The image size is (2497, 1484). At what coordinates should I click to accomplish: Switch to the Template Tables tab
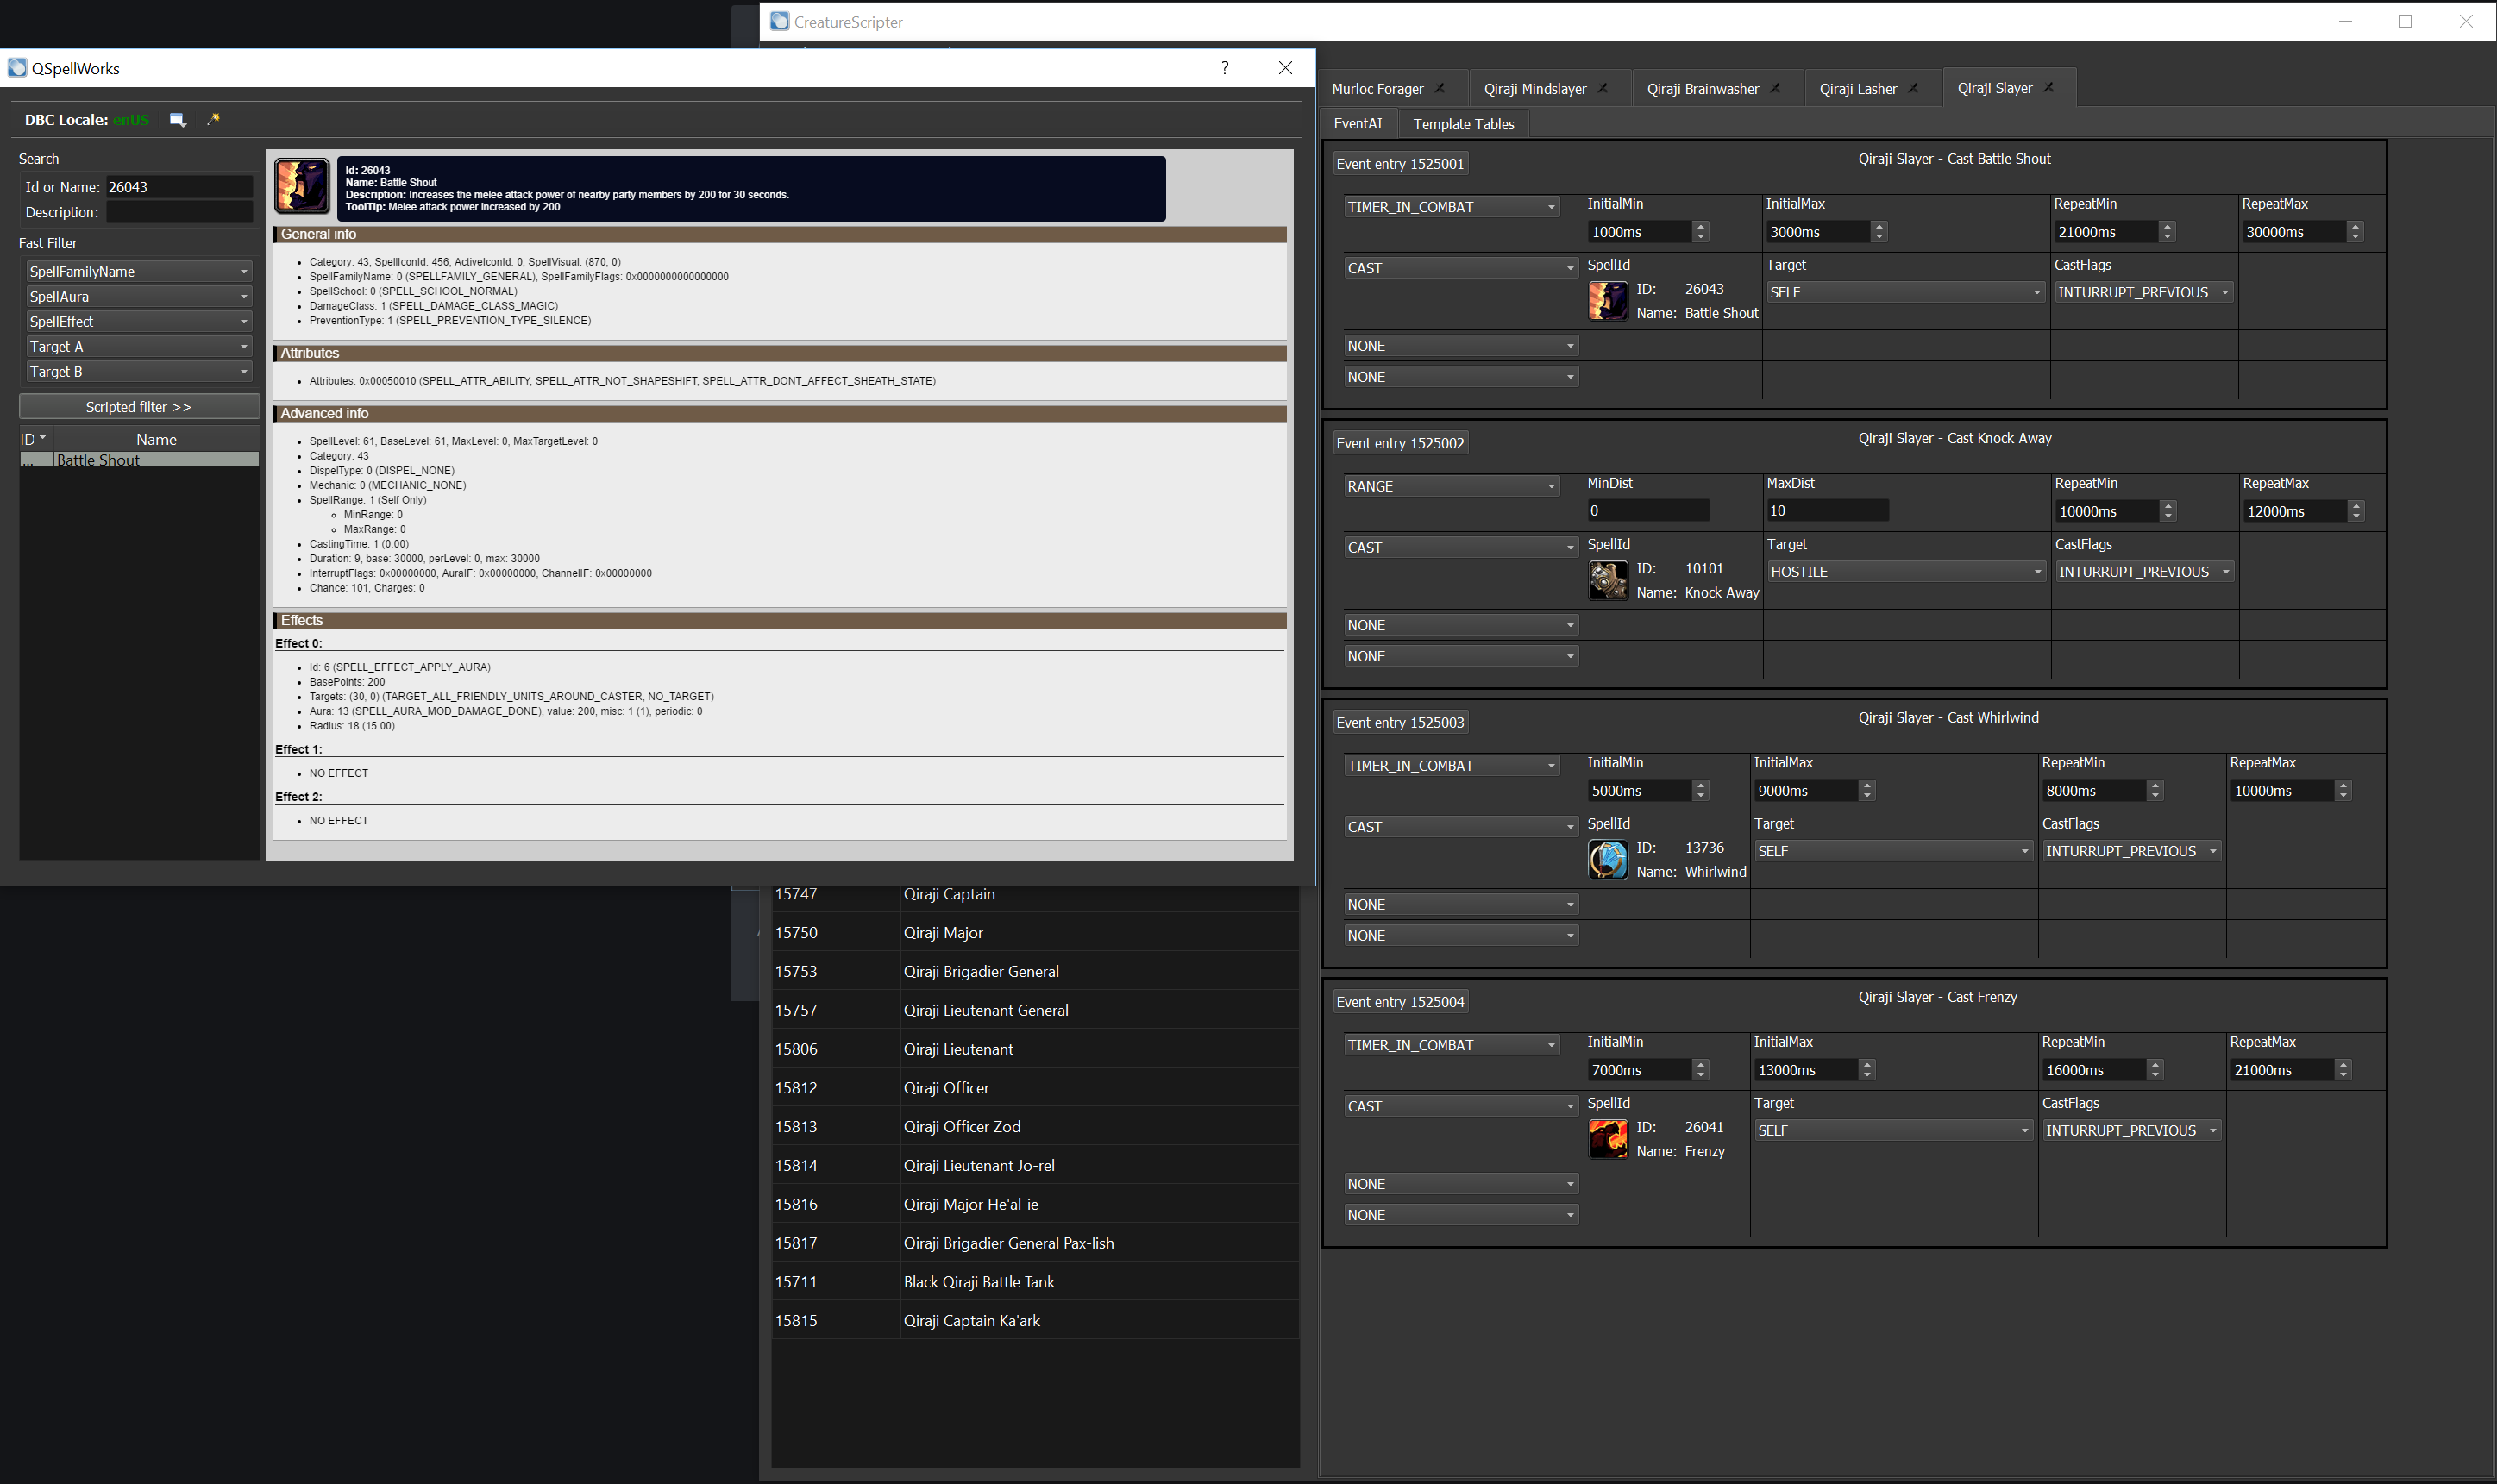pyautogui.click(x=1463, y=124)
